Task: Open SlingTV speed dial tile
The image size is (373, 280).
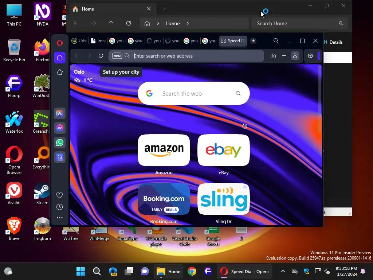Action: (224, 199)
